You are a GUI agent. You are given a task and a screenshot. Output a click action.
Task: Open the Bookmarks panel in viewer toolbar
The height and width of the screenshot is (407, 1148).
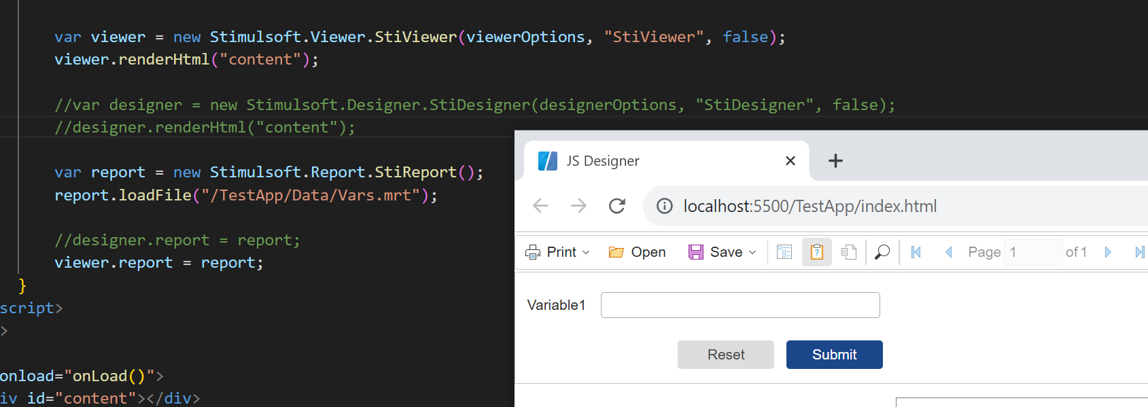point(784,252)
